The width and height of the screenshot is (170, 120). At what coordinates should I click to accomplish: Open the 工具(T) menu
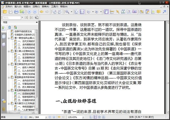(x=54, y=7)
